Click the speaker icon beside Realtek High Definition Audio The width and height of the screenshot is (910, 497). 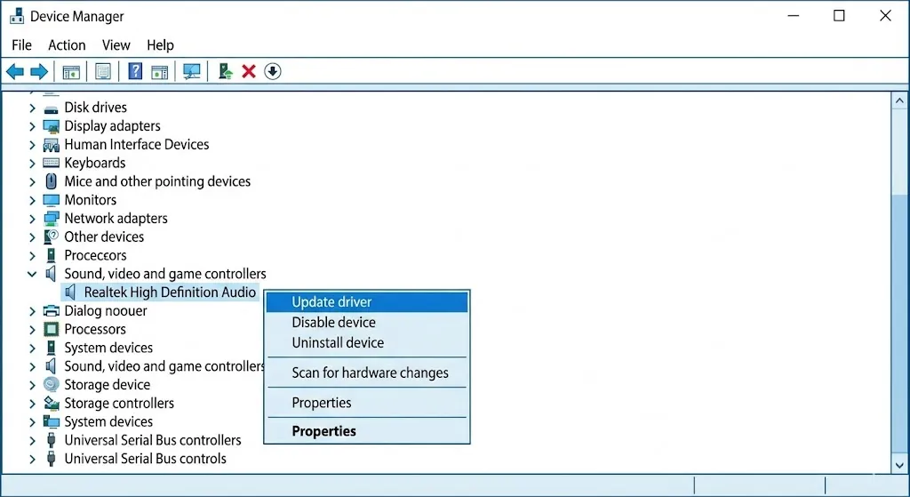71,292
